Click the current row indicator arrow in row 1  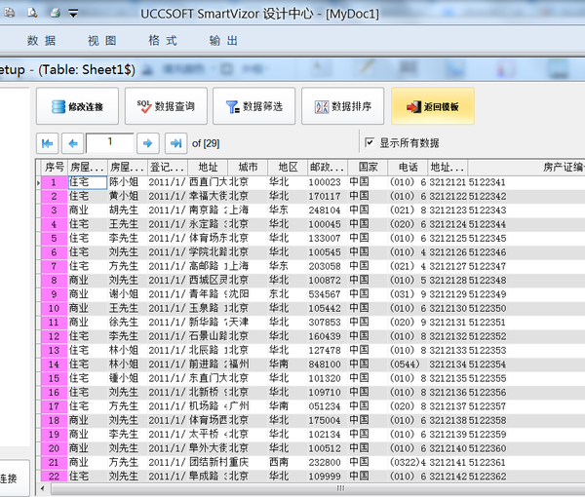(x=38, y=182)
